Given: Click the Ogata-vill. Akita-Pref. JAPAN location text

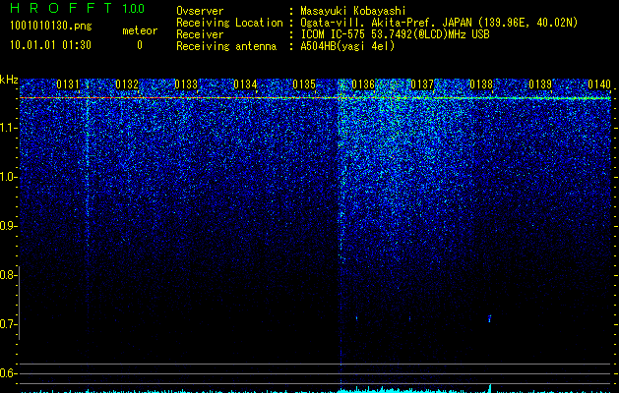Looking at the screenshot, I should click(x=439, y=23).
